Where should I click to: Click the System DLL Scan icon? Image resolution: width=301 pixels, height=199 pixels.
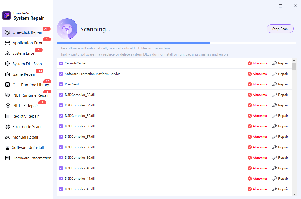click(8, 64)
